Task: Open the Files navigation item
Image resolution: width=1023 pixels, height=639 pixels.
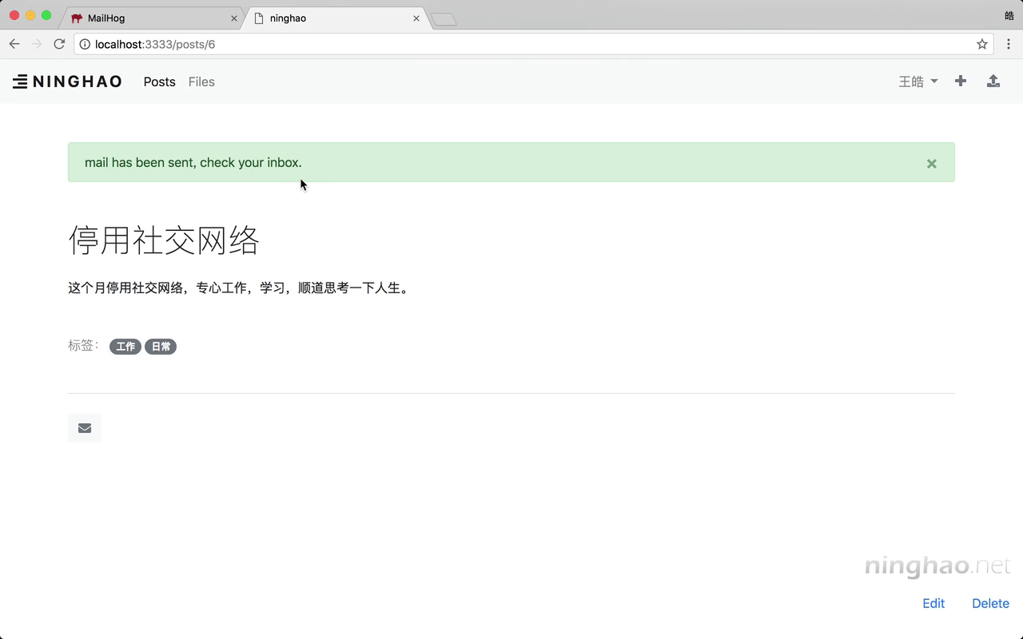Action: point(201,81)
